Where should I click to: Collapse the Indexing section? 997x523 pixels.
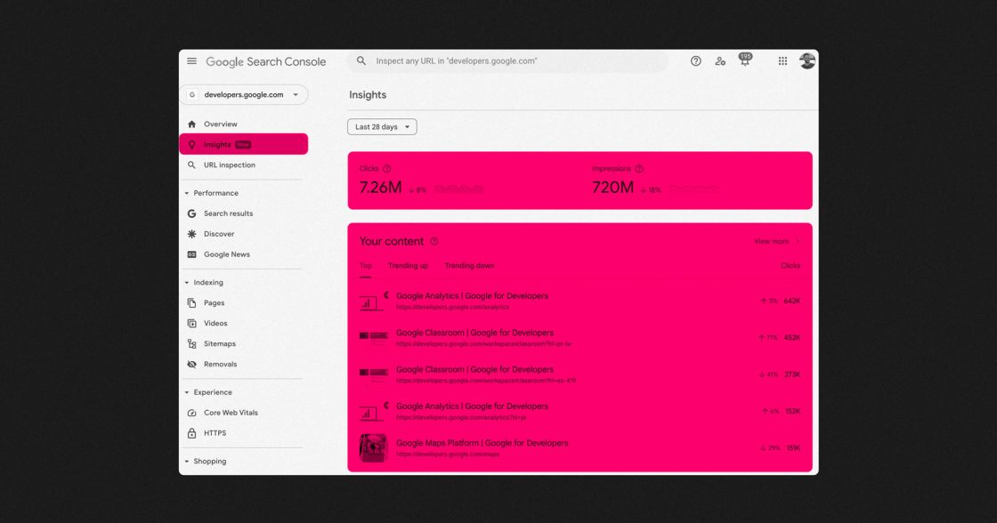coord(186,283)
